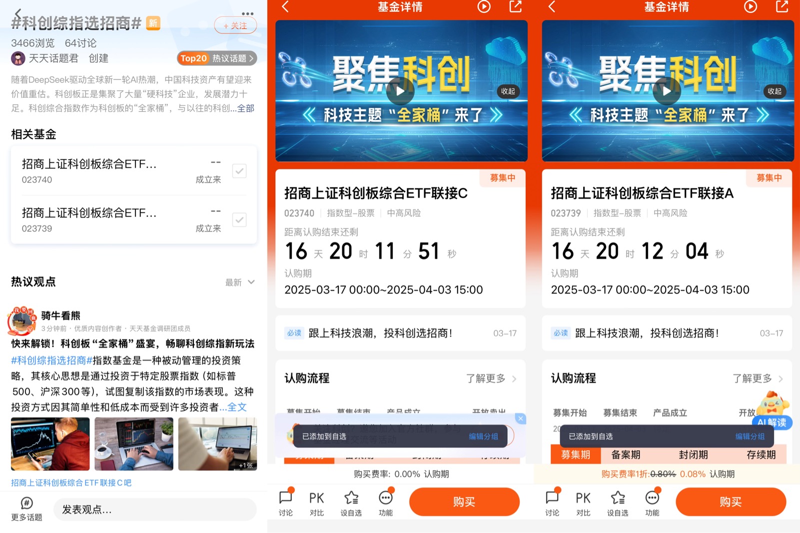The image size is (800, 533).
Task: Toggle the checkbox for fund 023739
Action: (x=239, y=220)
